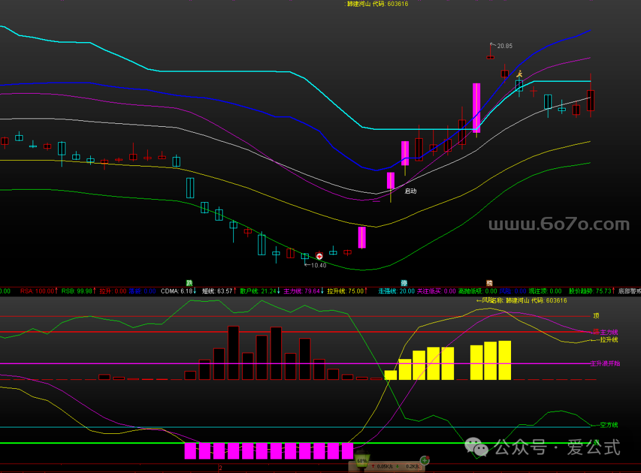
Task: Click the red flag at 20.85 high
Action: 491,45
